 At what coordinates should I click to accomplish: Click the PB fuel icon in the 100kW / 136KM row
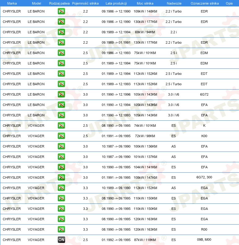61,146
